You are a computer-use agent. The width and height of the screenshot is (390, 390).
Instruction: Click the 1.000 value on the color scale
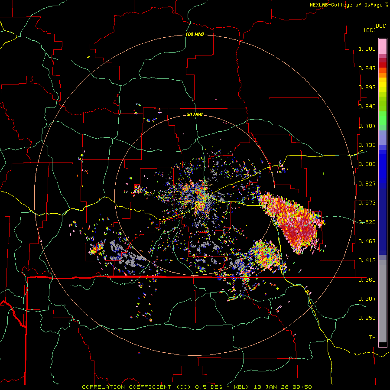[x=367, y=49]
